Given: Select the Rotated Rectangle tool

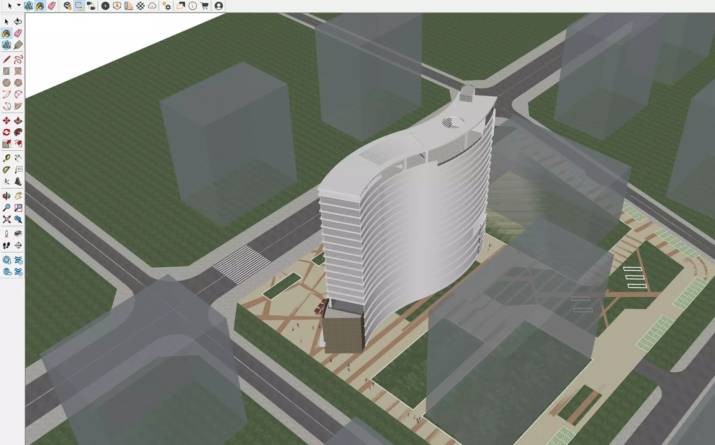Looking at the screenshot, I should coord(18,71).
